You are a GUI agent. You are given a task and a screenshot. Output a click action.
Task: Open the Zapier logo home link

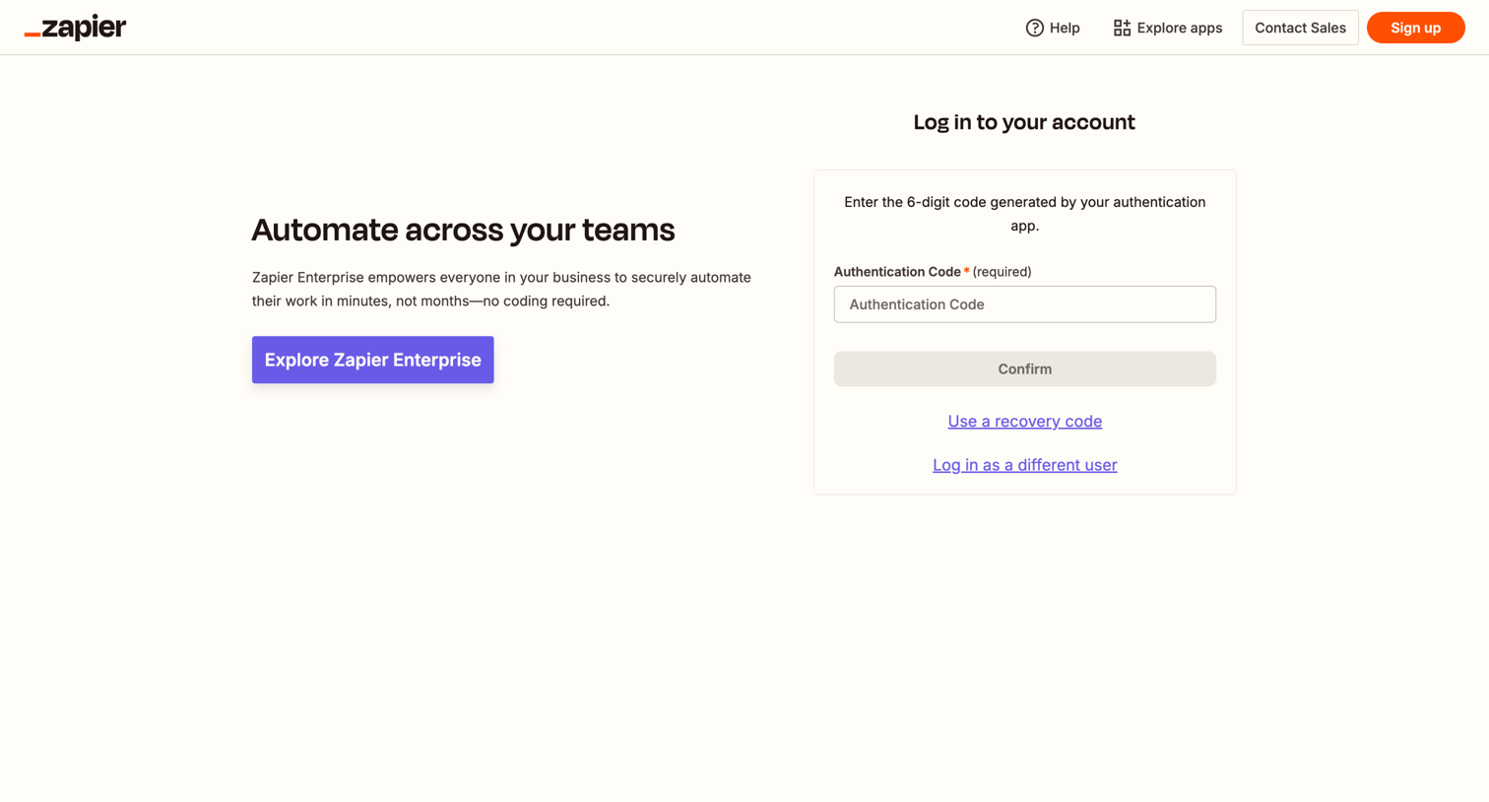(75, 28)
